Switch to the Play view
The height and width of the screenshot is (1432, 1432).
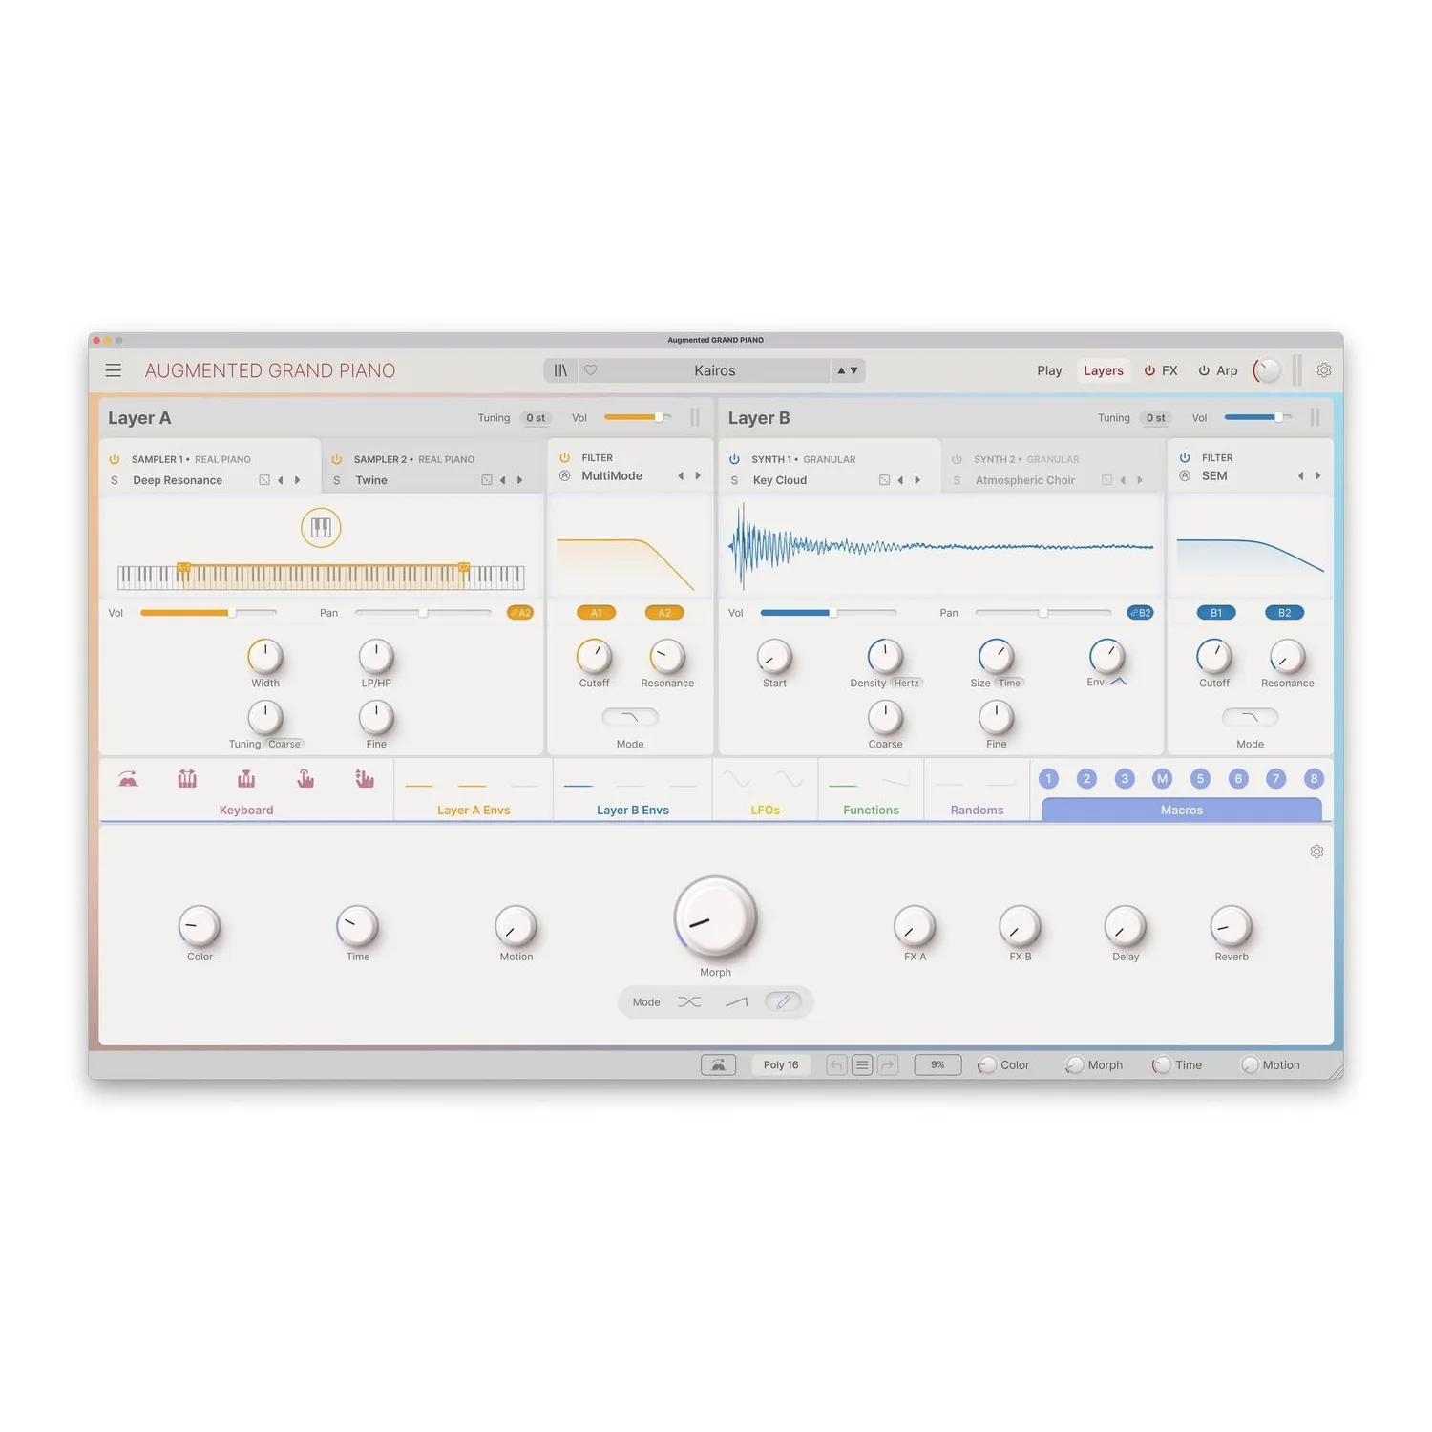coord(1049,370)
